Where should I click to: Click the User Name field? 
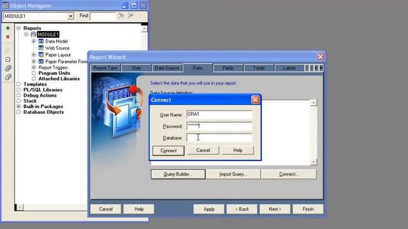pos(219,114)
